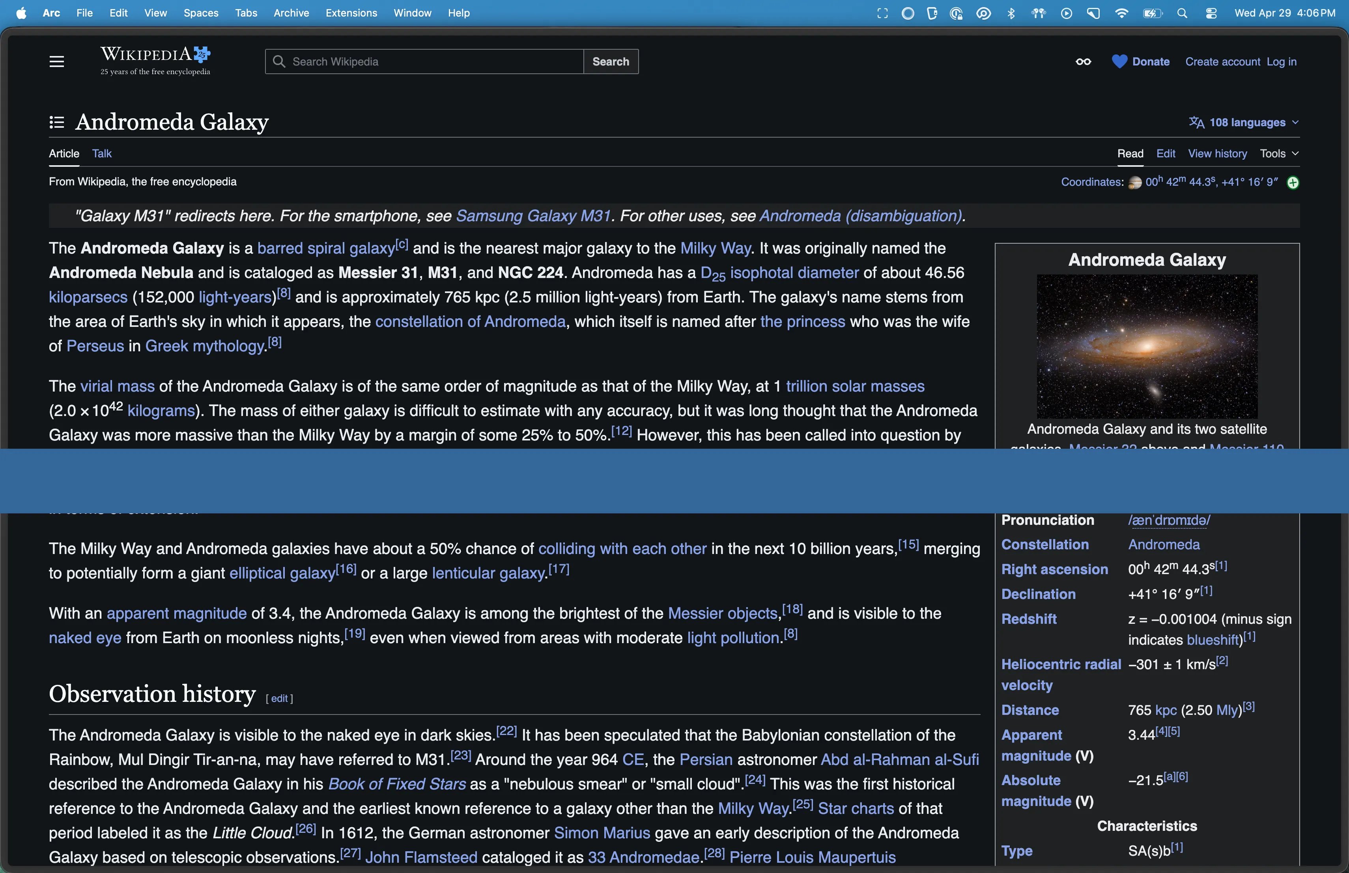Open the kpc link in the Distance row
The image size is (1349, 873).
pos(1166,710)
